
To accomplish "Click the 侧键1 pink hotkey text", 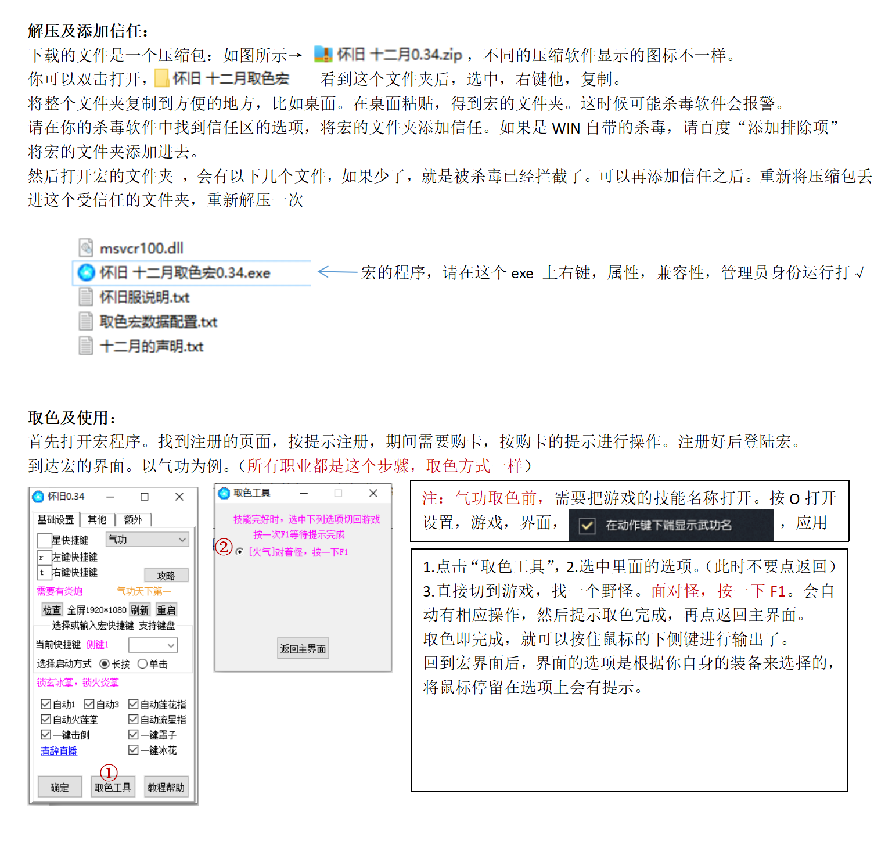I will pos(98,645).
